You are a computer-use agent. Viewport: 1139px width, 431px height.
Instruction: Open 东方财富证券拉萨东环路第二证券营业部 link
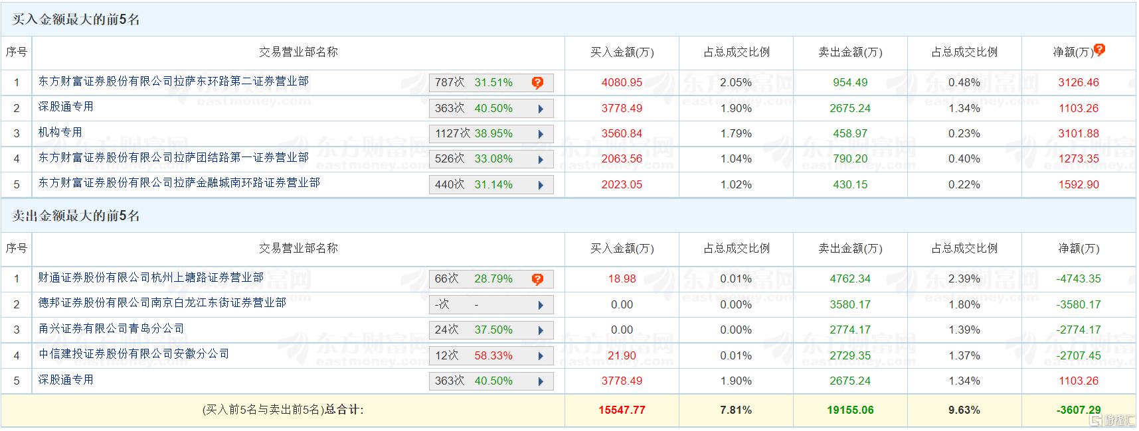[x=173, y=82]
